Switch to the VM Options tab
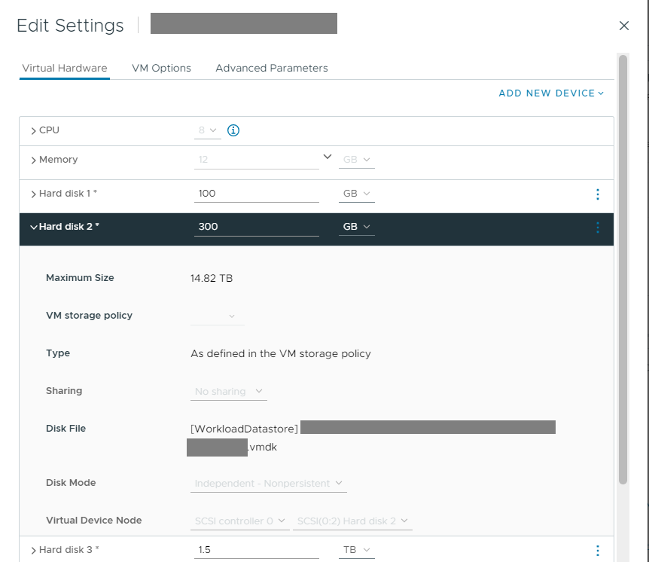Image resolution: width=649 pixels, height=562 pixels. (x=161, y=68)
